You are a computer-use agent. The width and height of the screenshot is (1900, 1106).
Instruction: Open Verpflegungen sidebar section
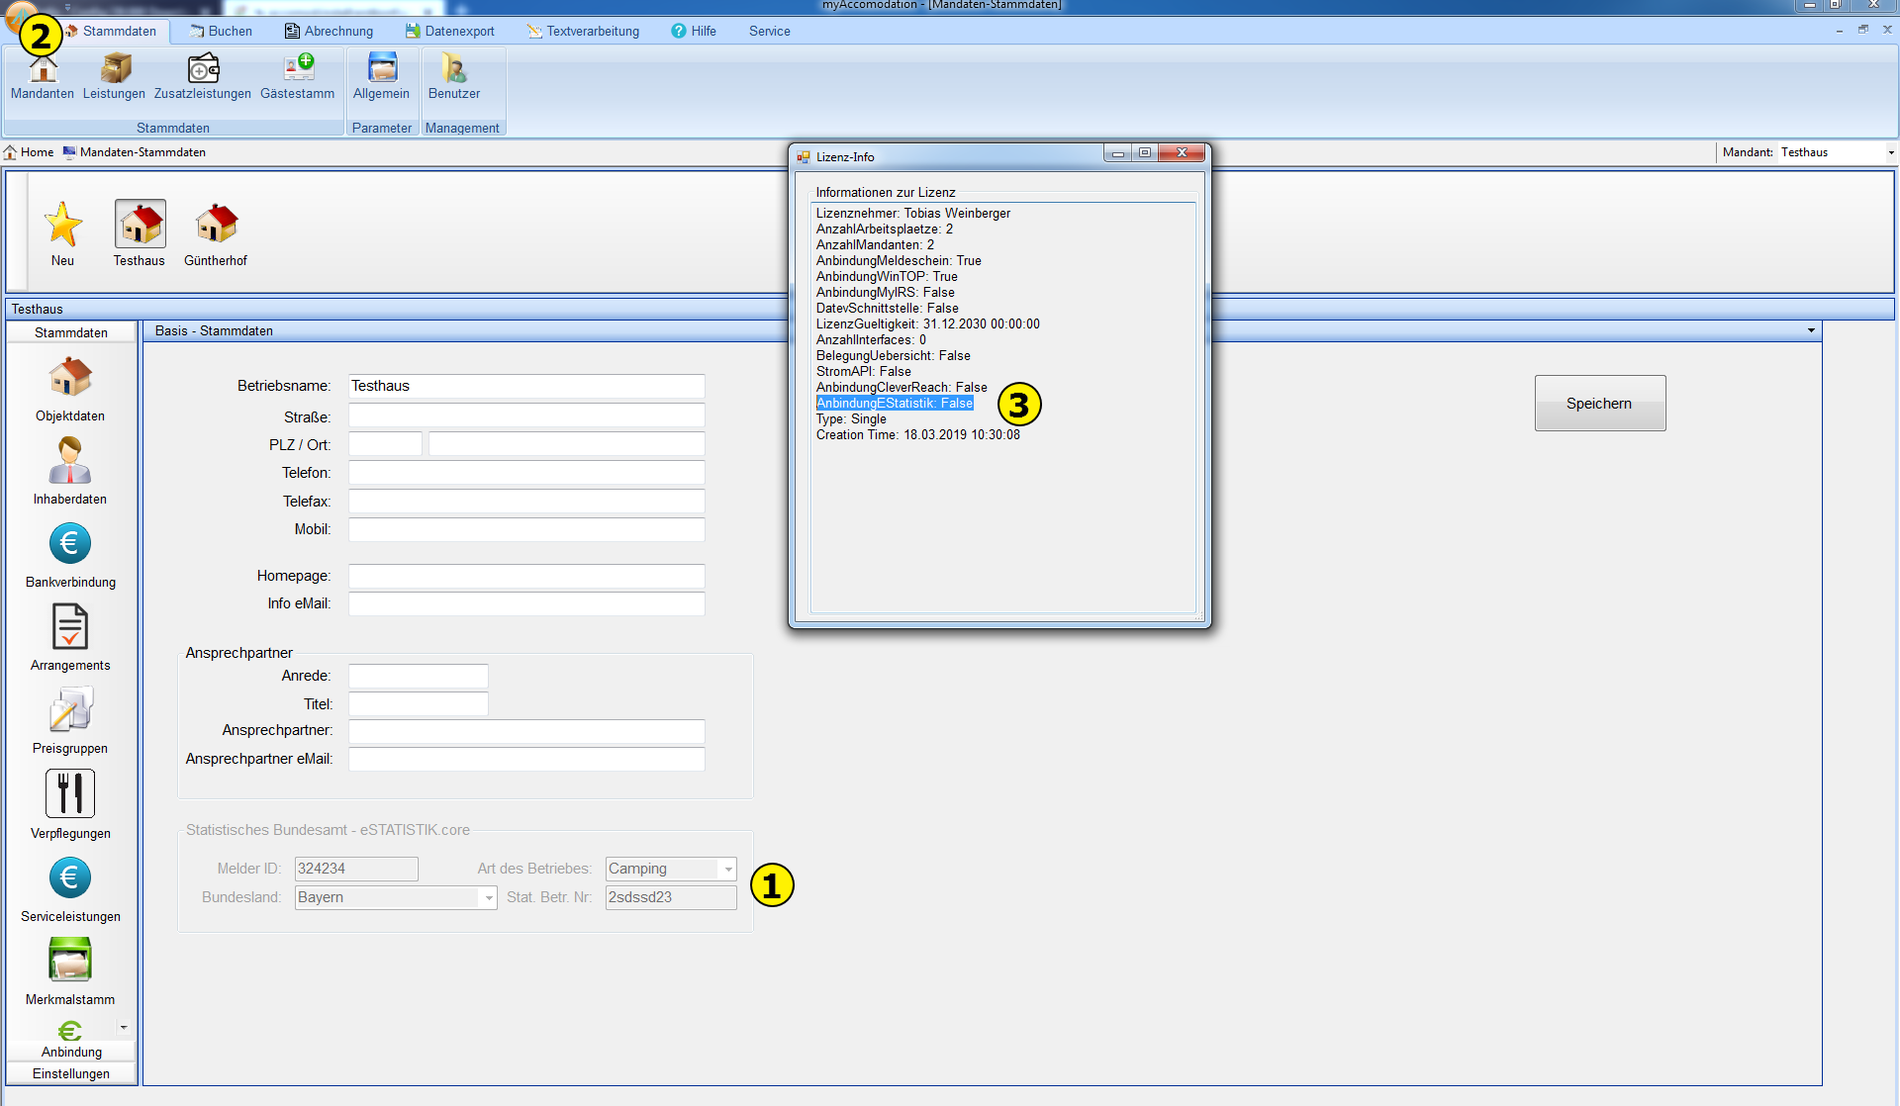[70, 804]
